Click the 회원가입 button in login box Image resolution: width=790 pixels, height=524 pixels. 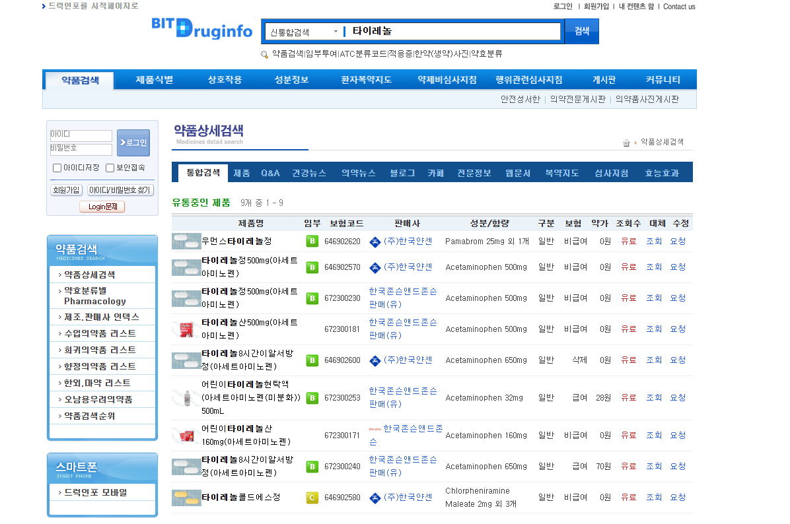coord(66,190)
